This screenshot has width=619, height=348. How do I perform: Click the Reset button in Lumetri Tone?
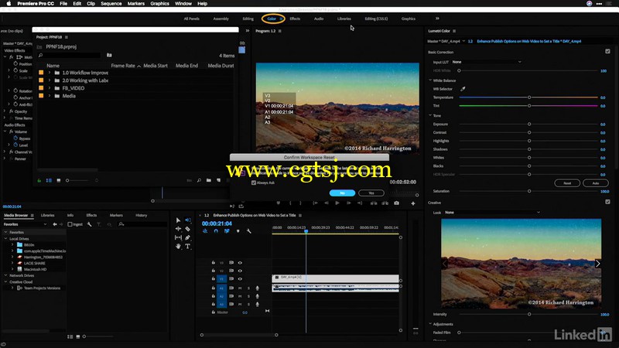(x=567, y=183)
